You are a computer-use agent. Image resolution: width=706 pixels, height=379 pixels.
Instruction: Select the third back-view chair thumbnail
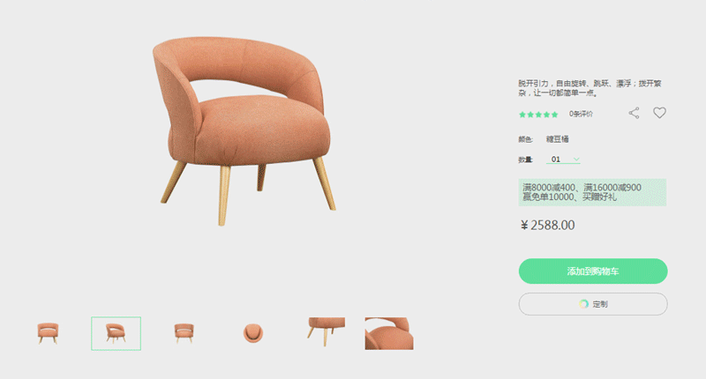(x=184, y=333)
